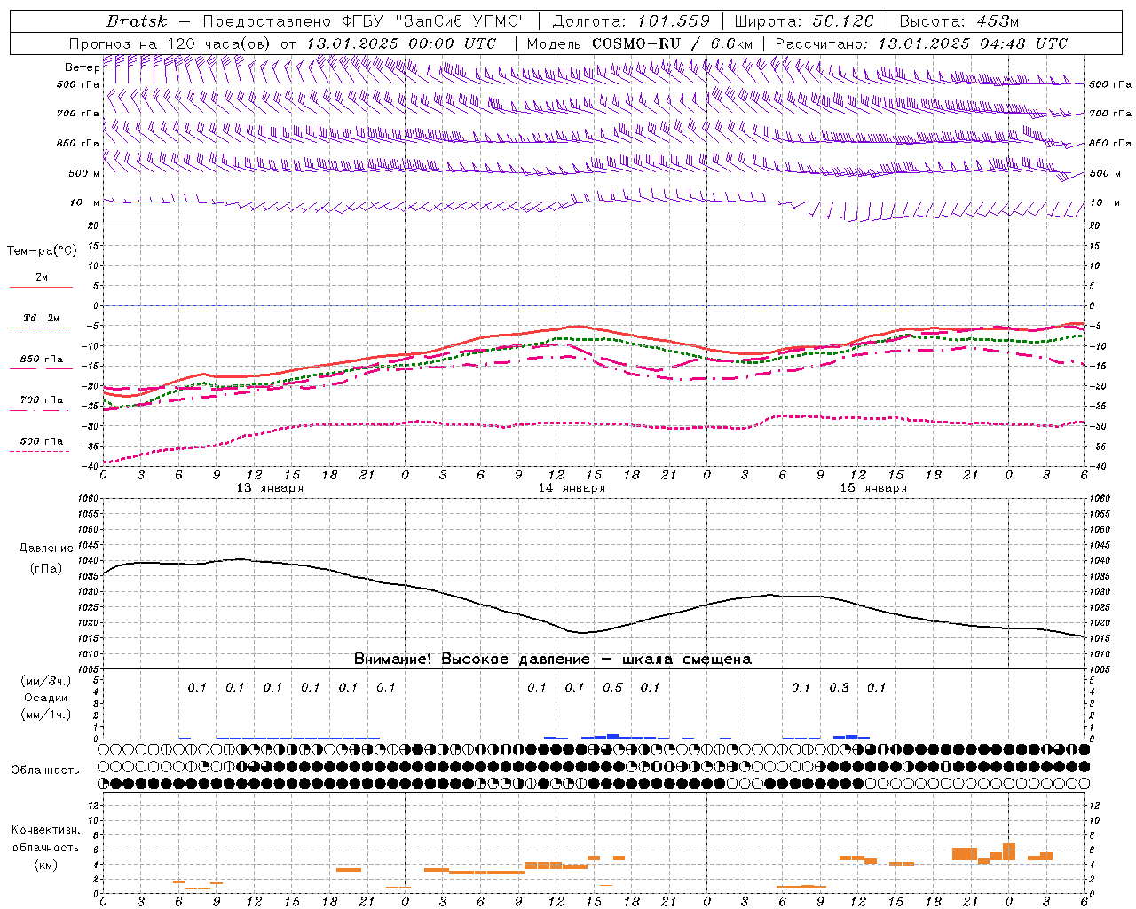The height and width of the screenshot is (909, 1136).
Task: Click the '15 января' date label
Action: point(873,488)
